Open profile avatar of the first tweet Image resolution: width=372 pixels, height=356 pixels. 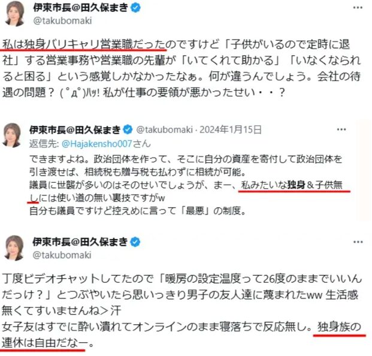point(15,13)
